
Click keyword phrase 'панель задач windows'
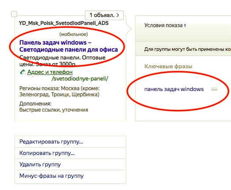pos(174,89)
